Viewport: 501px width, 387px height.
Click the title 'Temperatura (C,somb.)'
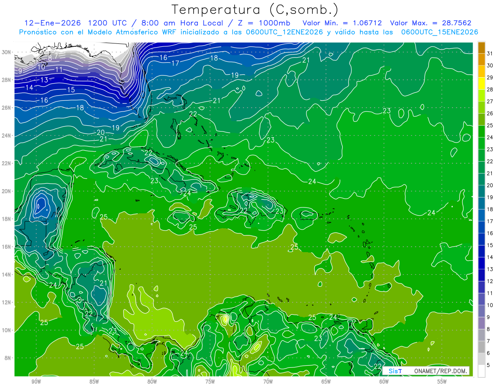coord(255,10)
